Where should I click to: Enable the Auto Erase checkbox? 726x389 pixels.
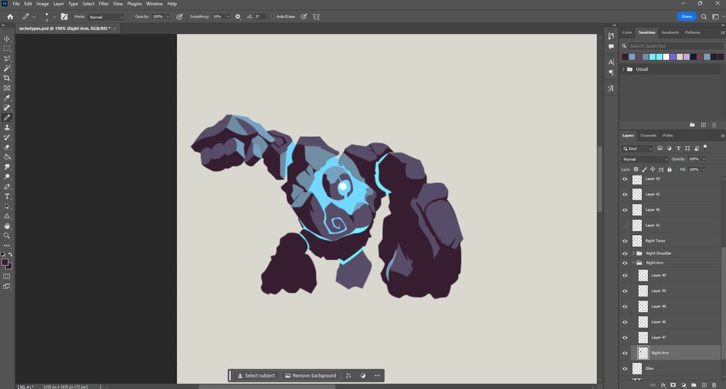click(x=272, y=17)
